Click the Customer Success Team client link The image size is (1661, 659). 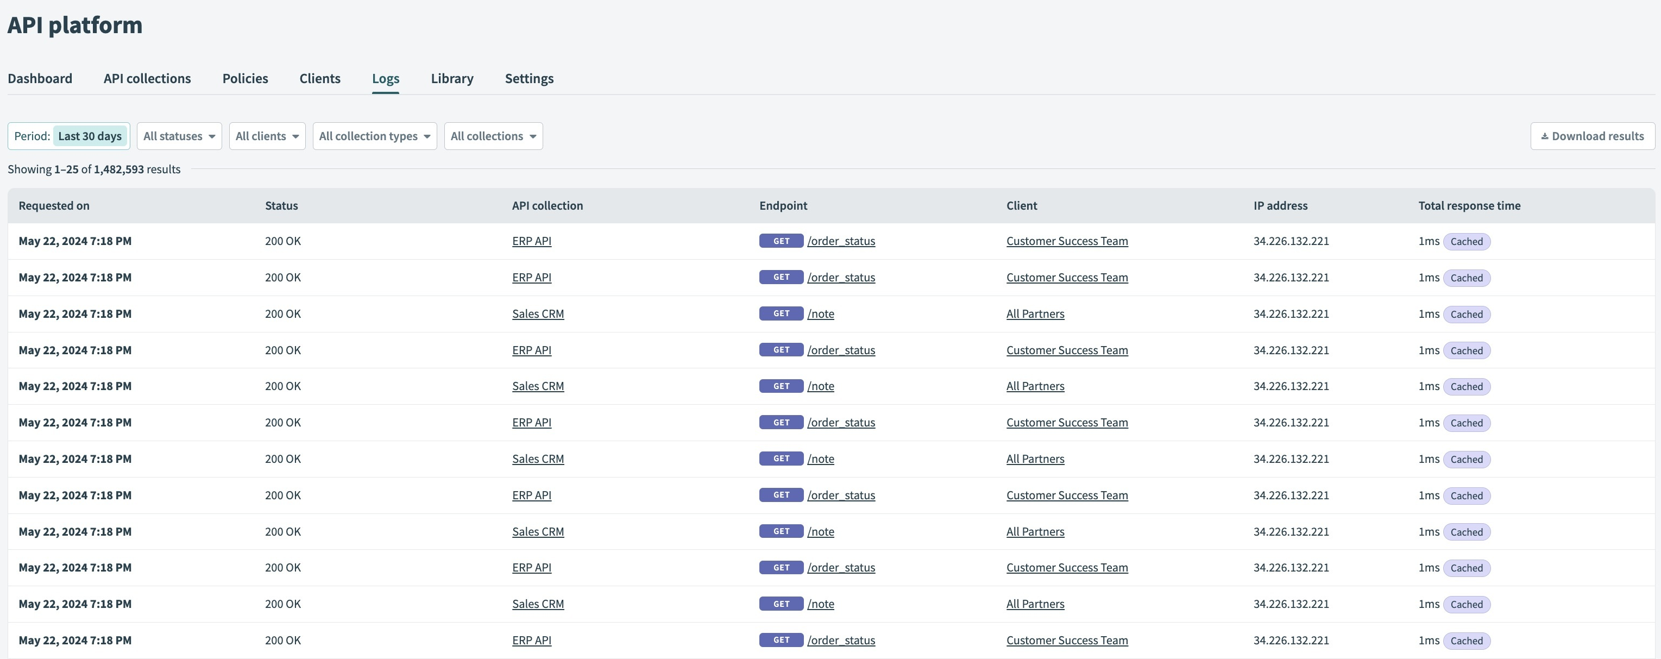pyautogui.click(x=1066, y=241)
